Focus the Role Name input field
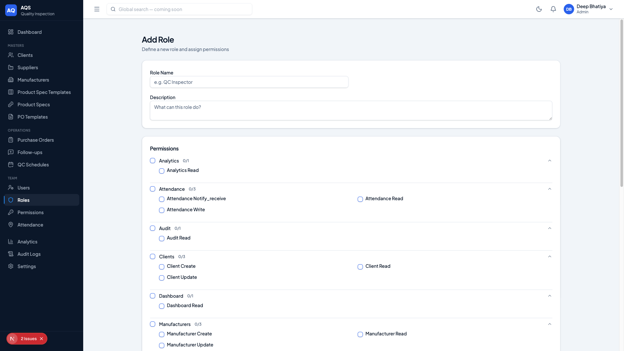624x351 pixels. coord(249,82)
